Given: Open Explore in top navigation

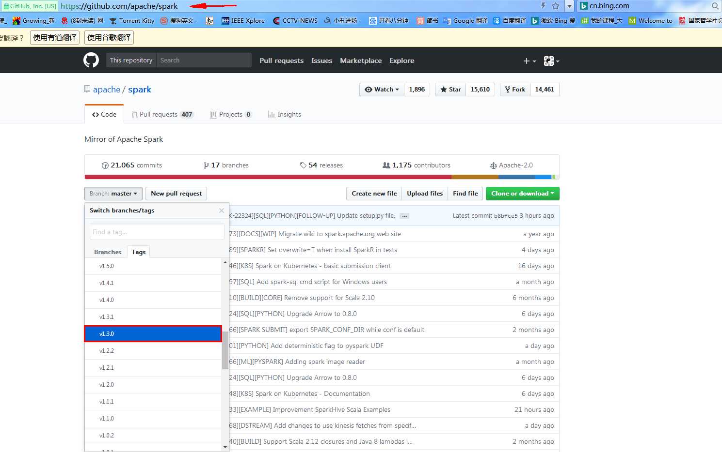Looking at the screenshot, I should pos(401,60).
